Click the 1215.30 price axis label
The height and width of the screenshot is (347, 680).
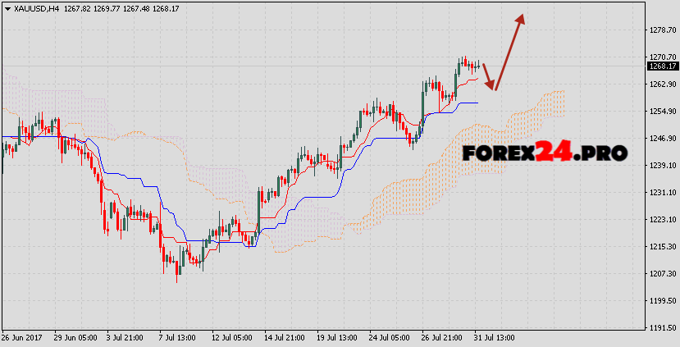point(661,247)
